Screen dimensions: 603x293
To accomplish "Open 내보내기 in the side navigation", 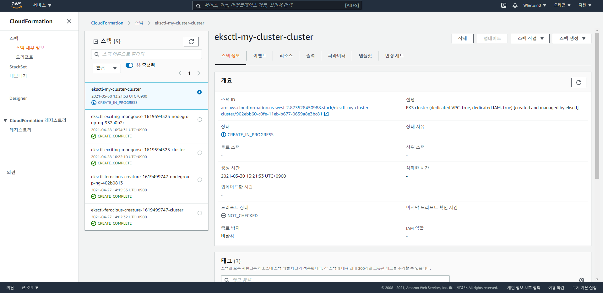I will [x=18, y=76].
